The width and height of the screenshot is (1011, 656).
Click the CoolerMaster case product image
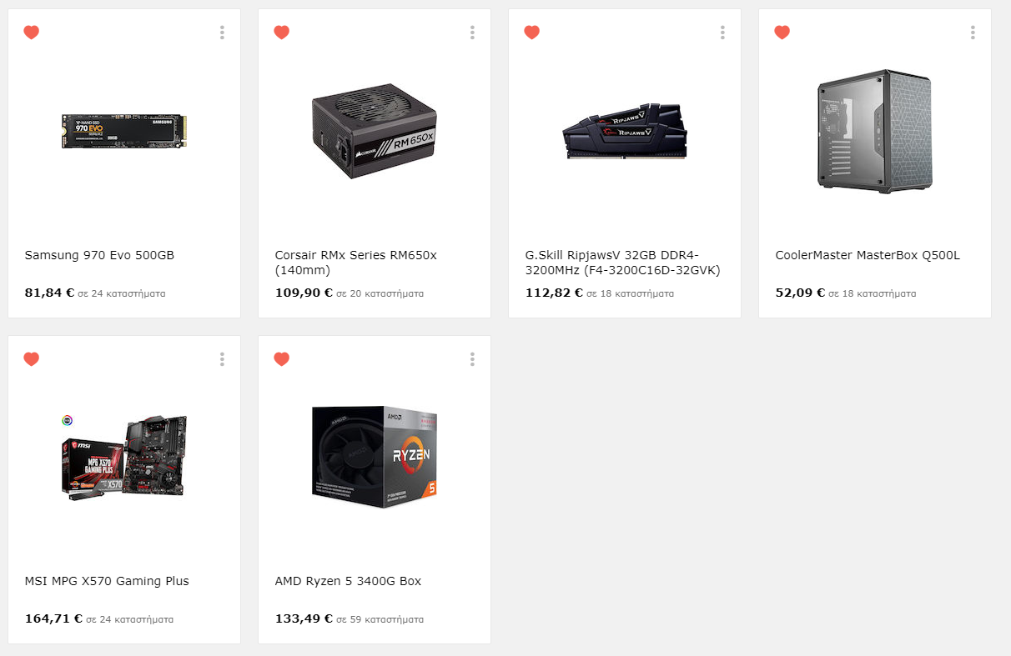875,131
